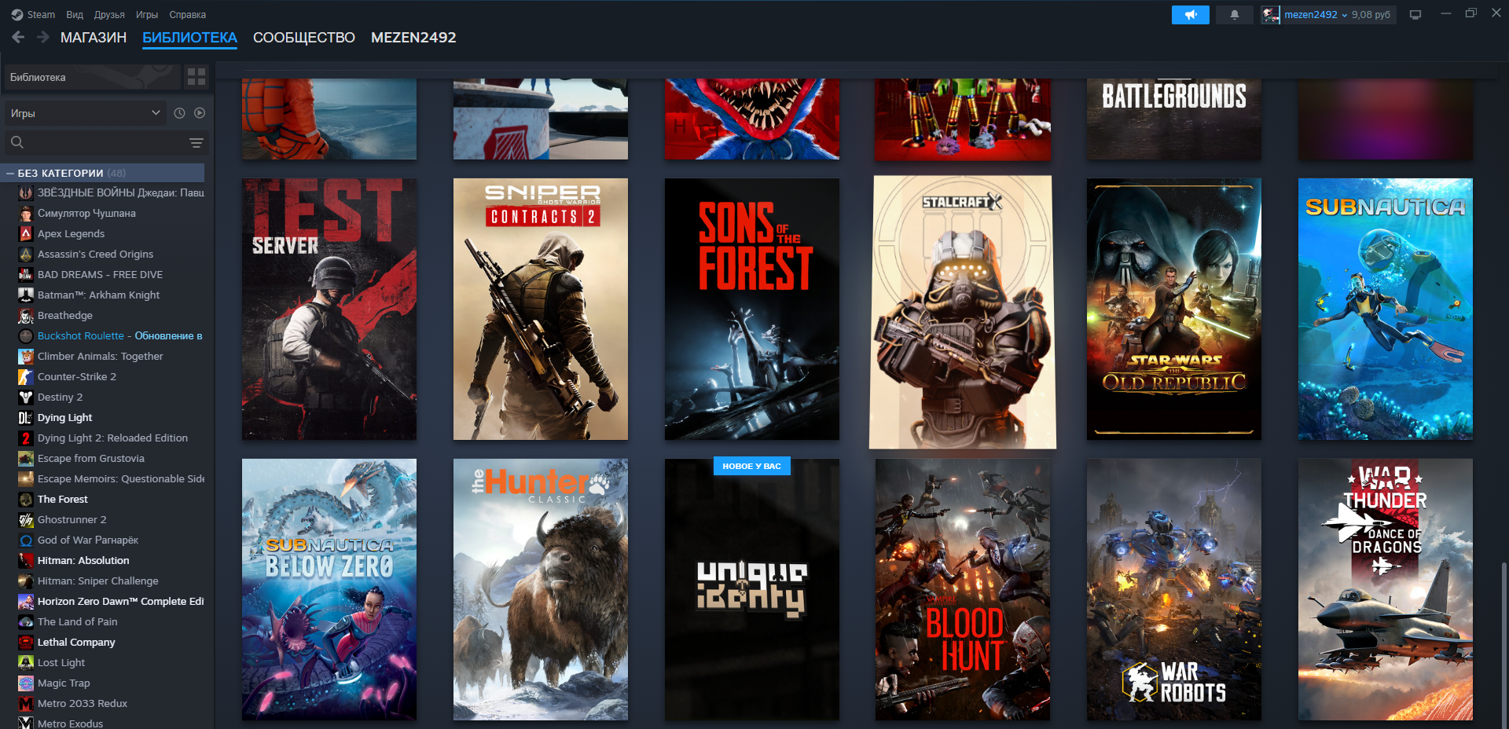Select Lethal Company in the list
Viewport: 1509px width, 729px height.
[x=76, y=642]
